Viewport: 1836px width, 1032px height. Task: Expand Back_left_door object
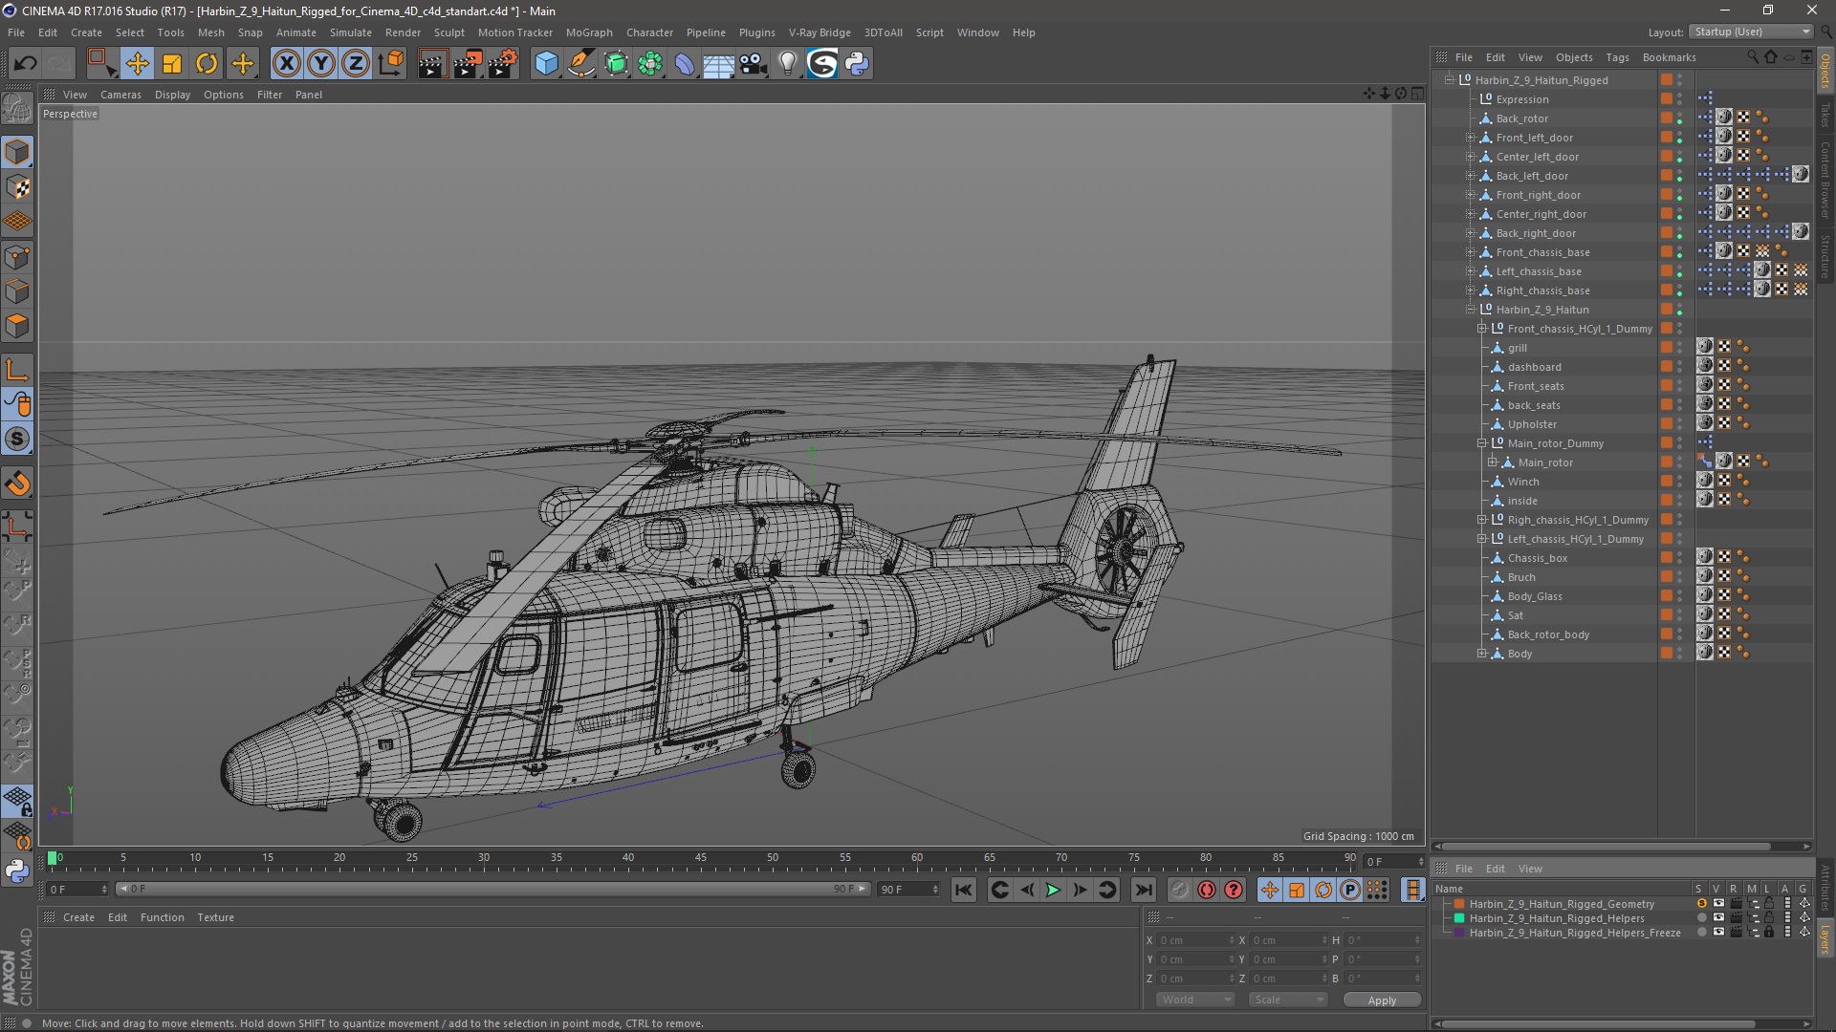[x=1471, y=176]
